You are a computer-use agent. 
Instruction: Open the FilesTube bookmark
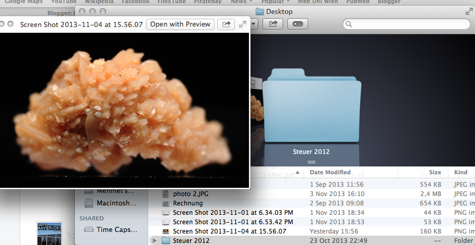pos(171,2)
